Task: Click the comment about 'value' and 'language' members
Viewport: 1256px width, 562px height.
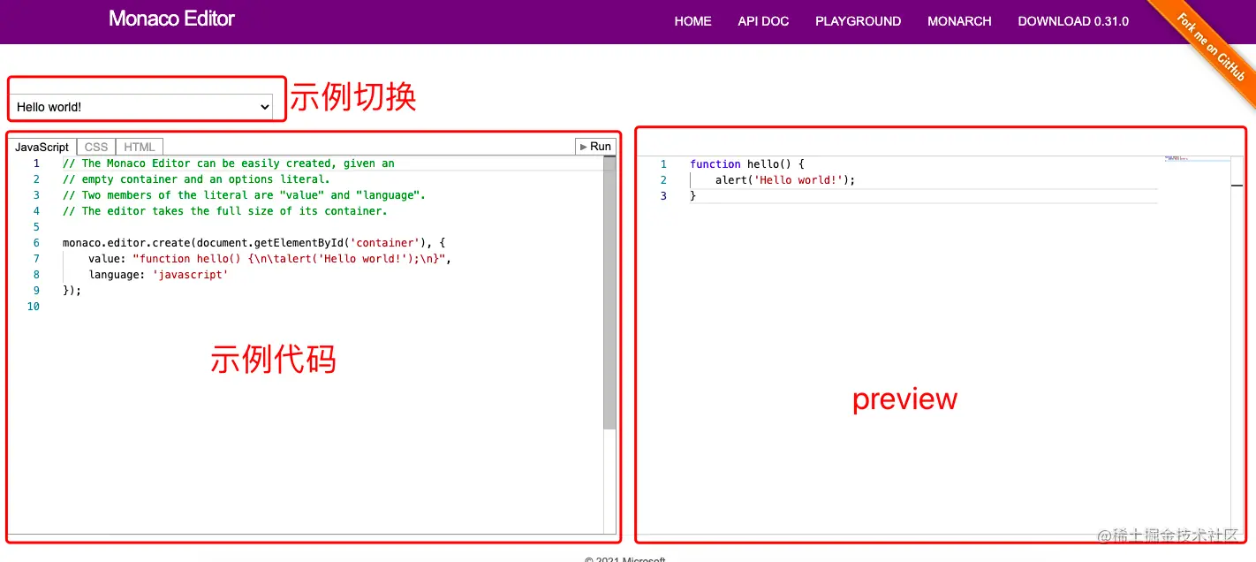Action: [245, 195]
